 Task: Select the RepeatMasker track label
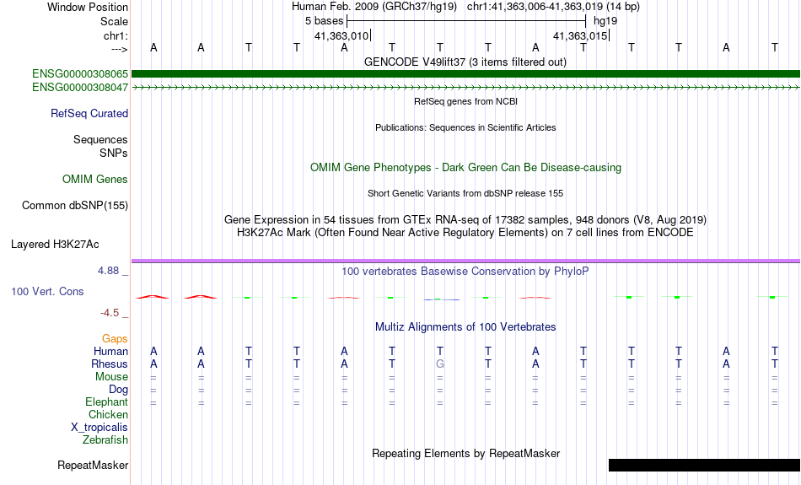point(93,465)
